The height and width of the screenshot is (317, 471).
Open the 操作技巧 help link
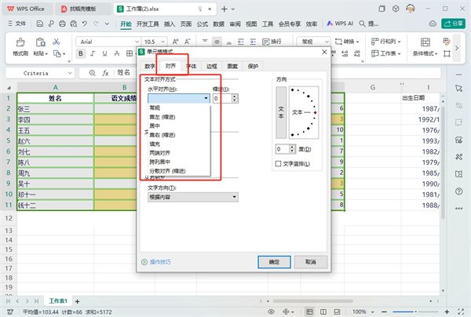click(x=159, y=261)
